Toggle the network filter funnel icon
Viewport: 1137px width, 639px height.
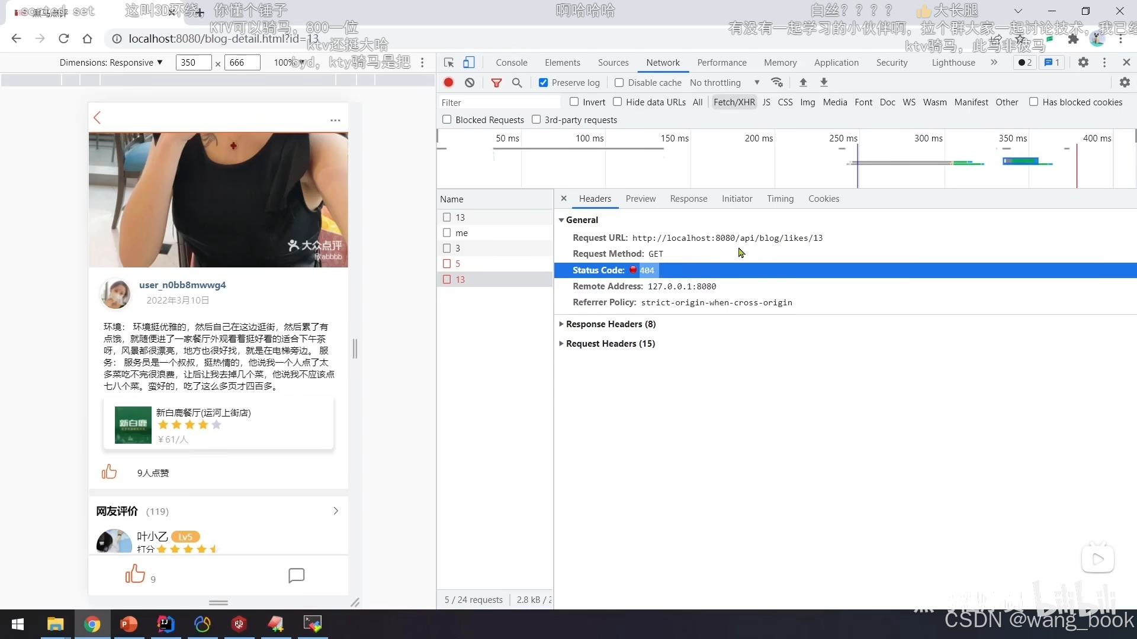[x=496, y=83]
